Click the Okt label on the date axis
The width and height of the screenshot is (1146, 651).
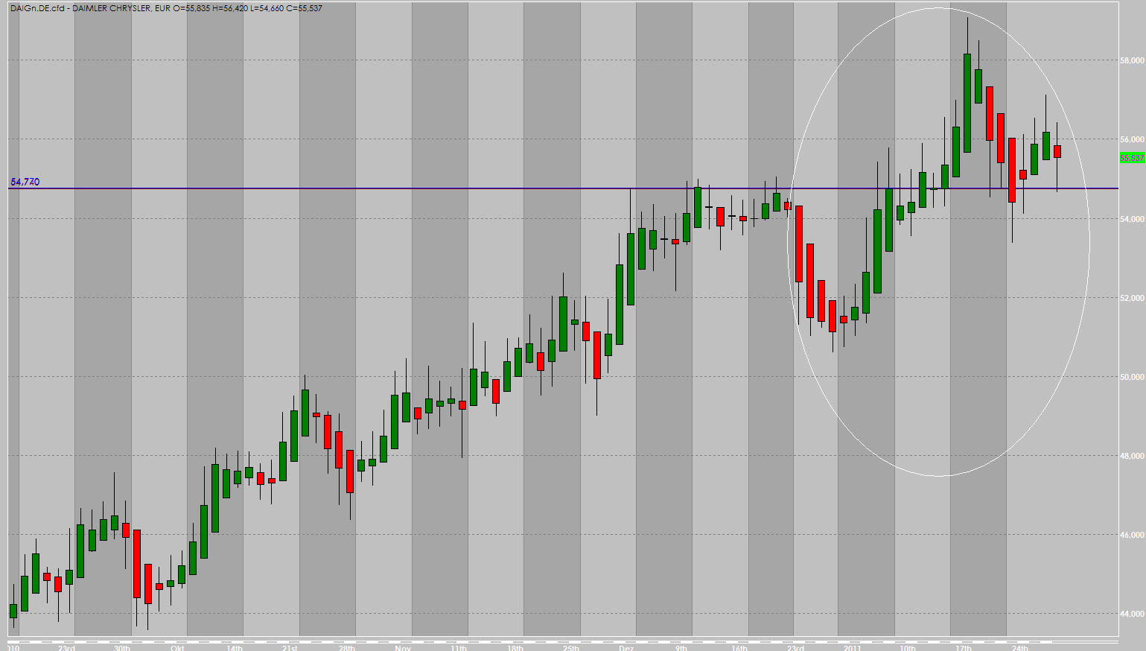coord(177,647)
